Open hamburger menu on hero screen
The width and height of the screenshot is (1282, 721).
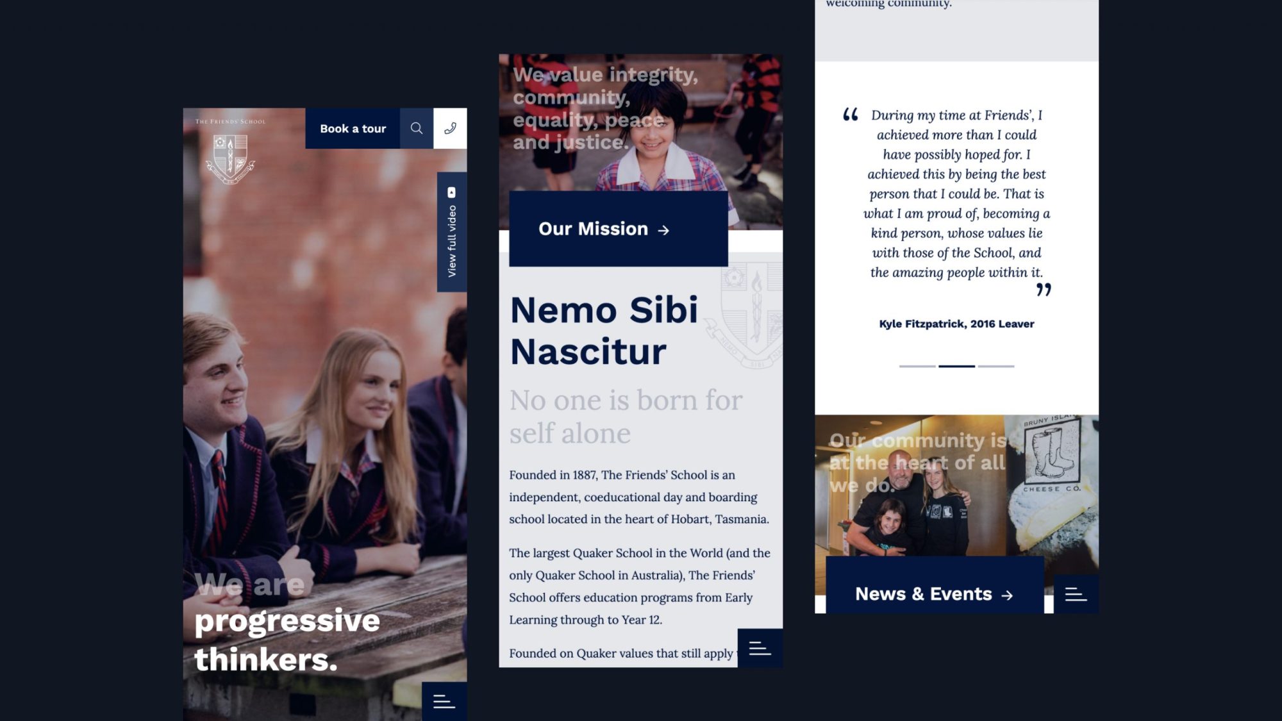pyautogui.click(x=444, y=702)
